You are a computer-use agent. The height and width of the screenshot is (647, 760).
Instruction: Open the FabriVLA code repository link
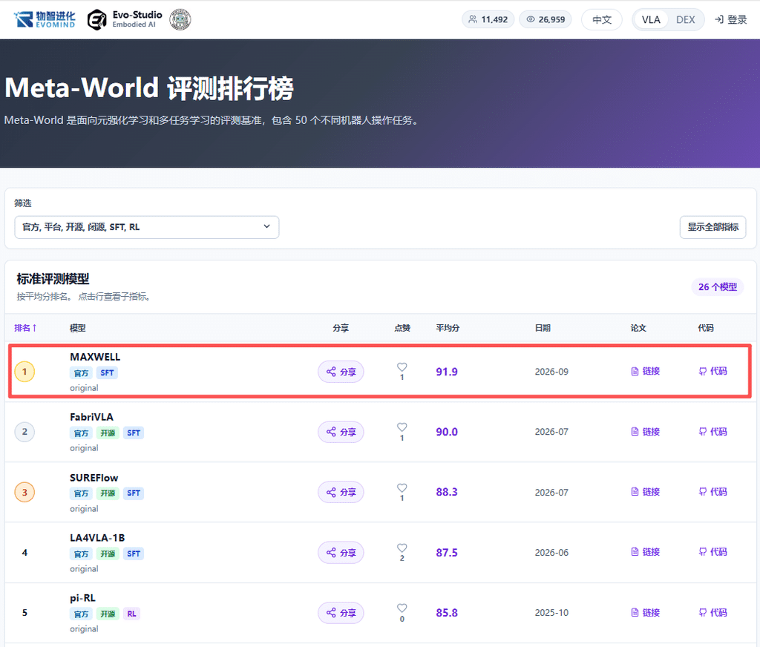[x=712, y=431]
